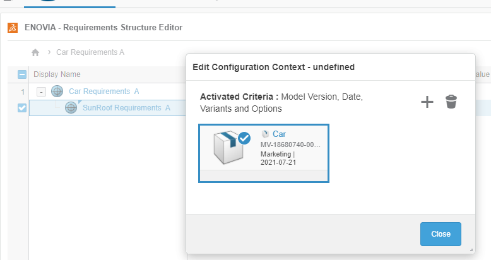The width and height of the screenshot is (491, 260).
Task: Select the Car Requirements A tree item
Action: point(104,92)
